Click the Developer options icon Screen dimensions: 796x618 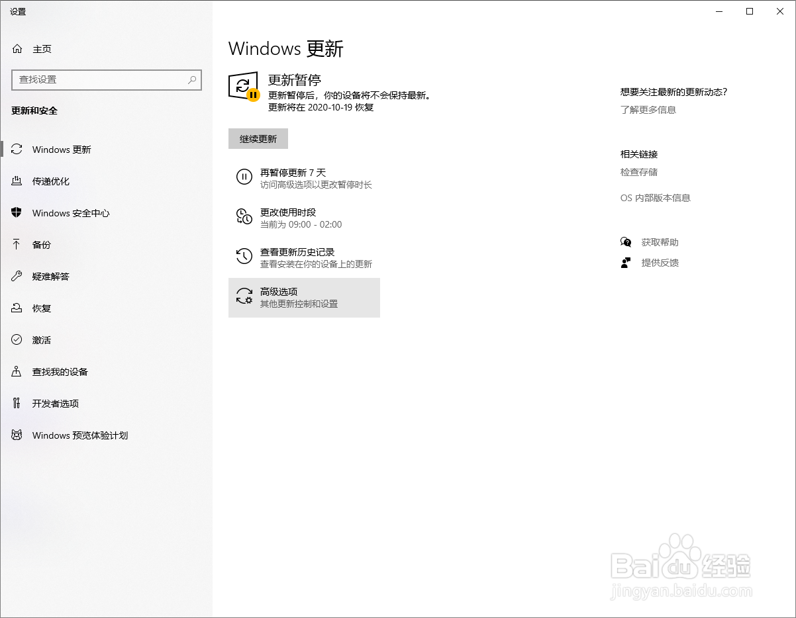tap(17, 404)
